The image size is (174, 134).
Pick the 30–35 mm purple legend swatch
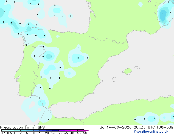click(x=62, y=130)
